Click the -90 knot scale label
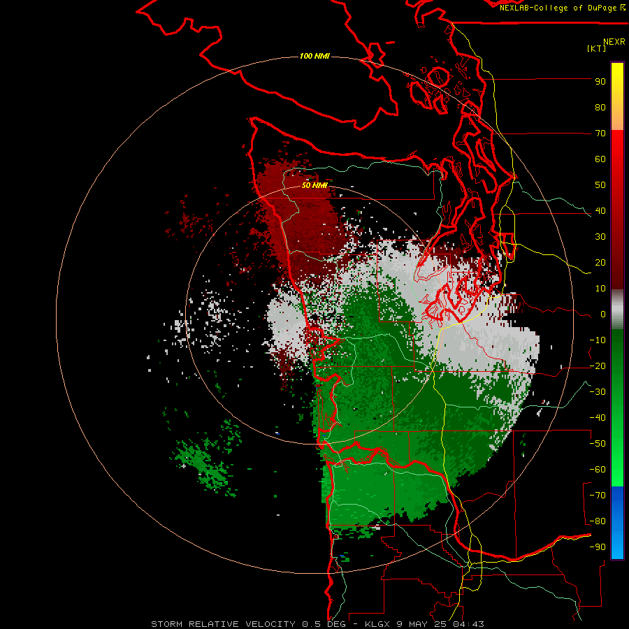The width and height of the screenshot is (629, 629). (x=598, y=547)
